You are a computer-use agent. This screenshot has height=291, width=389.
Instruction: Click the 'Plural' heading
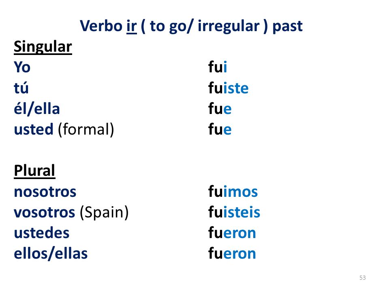click(x=34, y=171)
